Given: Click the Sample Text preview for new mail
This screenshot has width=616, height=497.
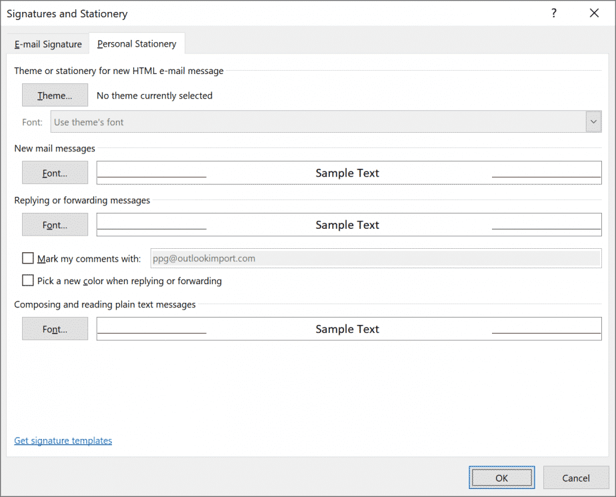Looking at the screenshot, I should tap(347, 172).
